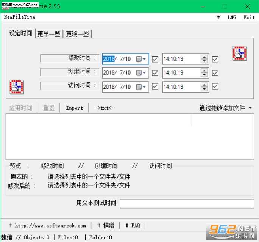The width and height of the screenshot is (259, 242).
Task: Click the Folder:0 status bar entry
Action: 101,237
